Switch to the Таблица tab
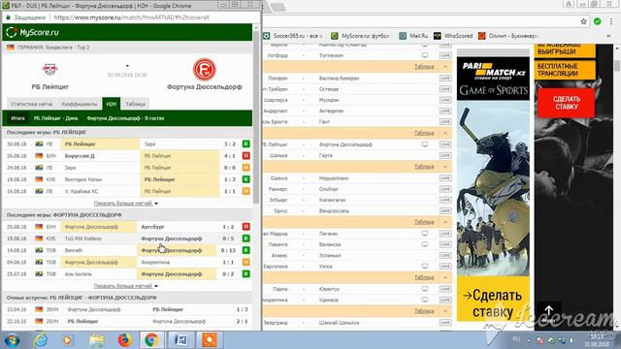 point(136,104)
